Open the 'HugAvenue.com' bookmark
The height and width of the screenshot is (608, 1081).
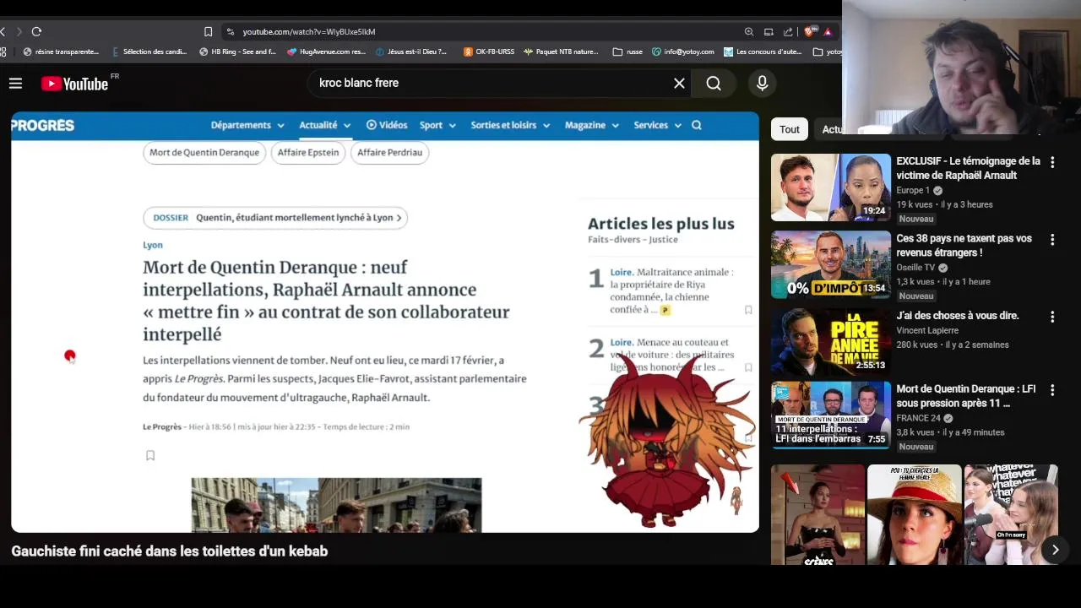click(x=326, y=52)
